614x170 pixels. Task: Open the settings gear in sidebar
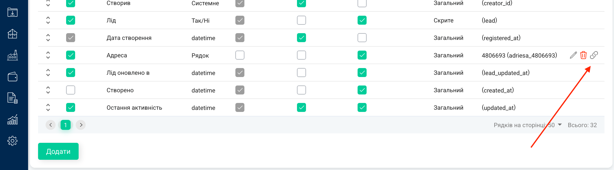[x=13, y=141]
